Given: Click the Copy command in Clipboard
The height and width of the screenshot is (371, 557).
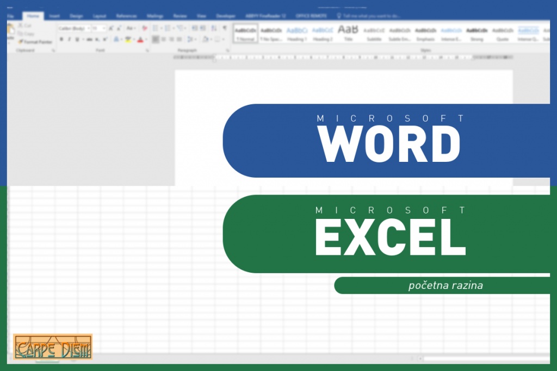Looking at the screenshot, I should click(x=25, y=33).
